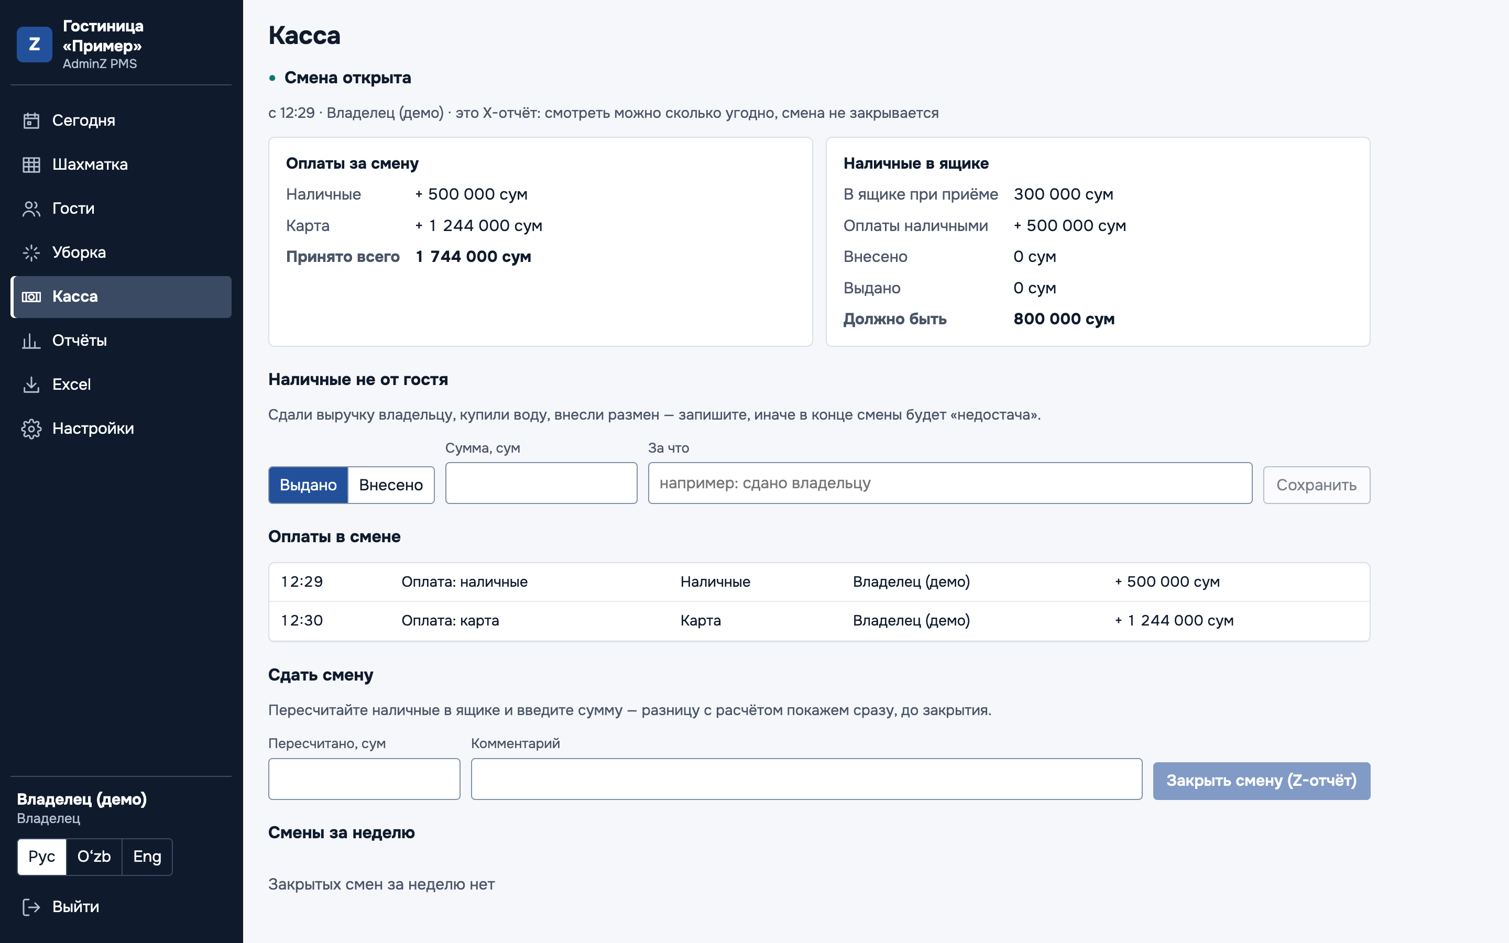The width and height of the screenshot is (1509, 943).
Task: Click the Выйти logout arrow icon
Action: pos(31,907)
